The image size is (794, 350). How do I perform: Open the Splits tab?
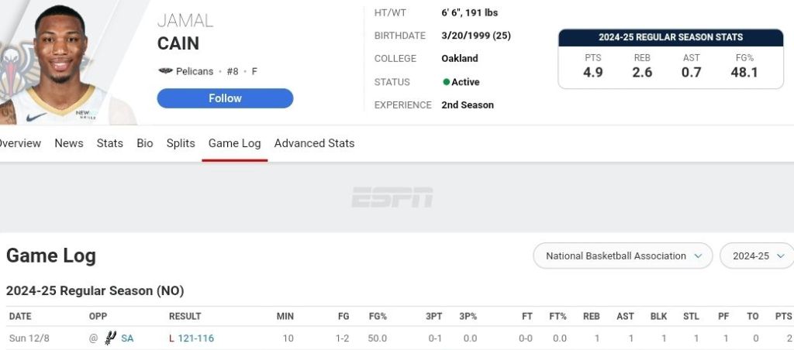click(x=181, y=143)
